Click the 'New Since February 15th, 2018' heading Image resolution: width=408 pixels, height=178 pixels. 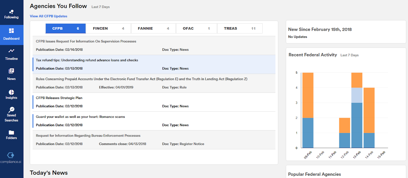(x=320, y=29)
